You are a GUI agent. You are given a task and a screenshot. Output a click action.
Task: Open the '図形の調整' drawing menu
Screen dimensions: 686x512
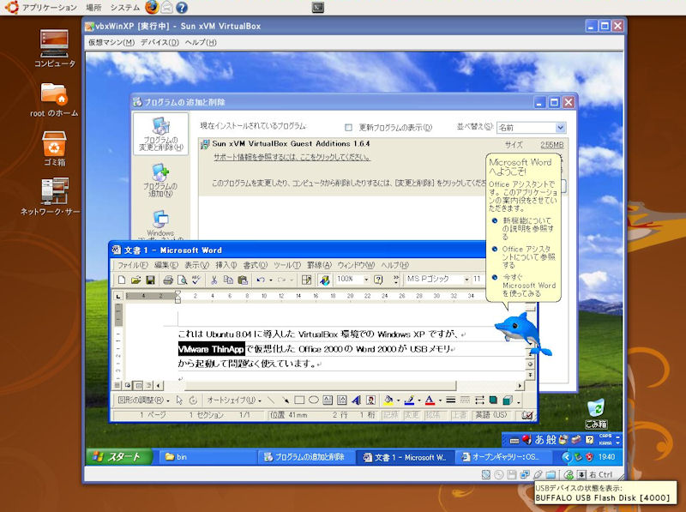pos(143,400)
